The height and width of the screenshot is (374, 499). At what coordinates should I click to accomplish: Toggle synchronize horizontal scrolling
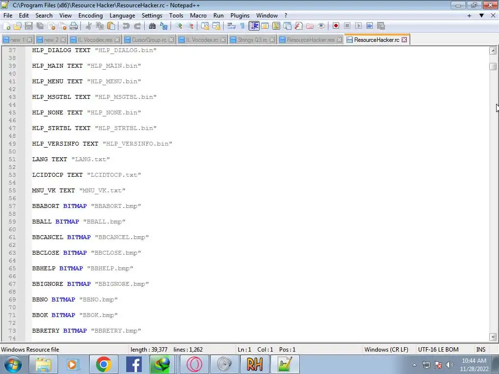(x=216, y=26)
